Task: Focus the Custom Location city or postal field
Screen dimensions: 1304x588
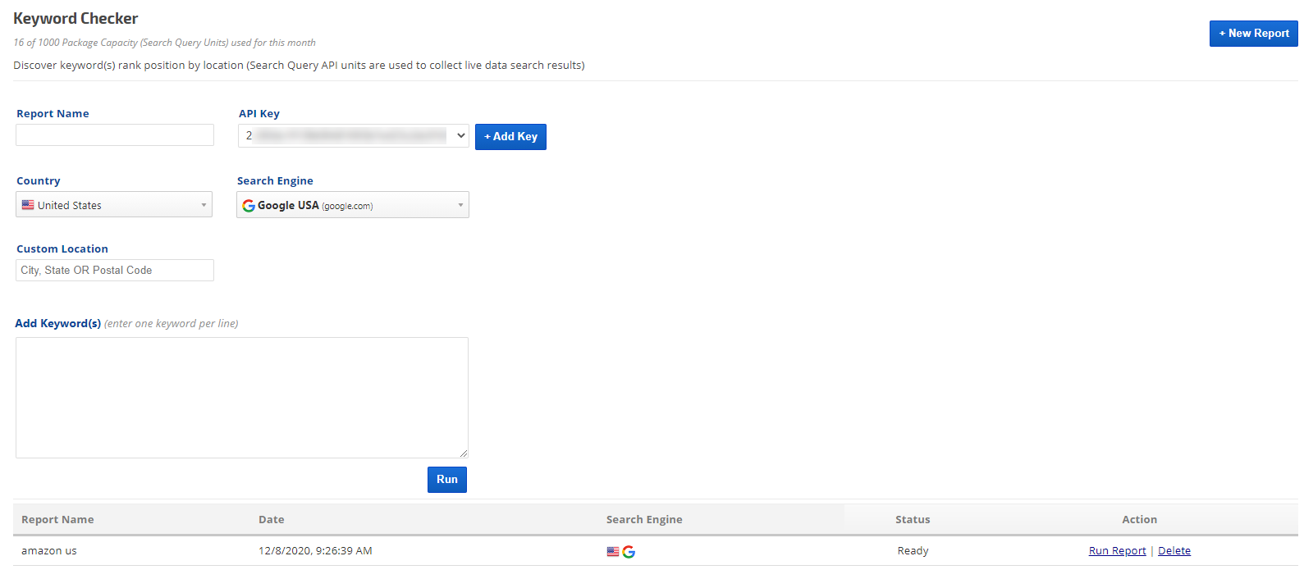Action: (x=115, y=271)
